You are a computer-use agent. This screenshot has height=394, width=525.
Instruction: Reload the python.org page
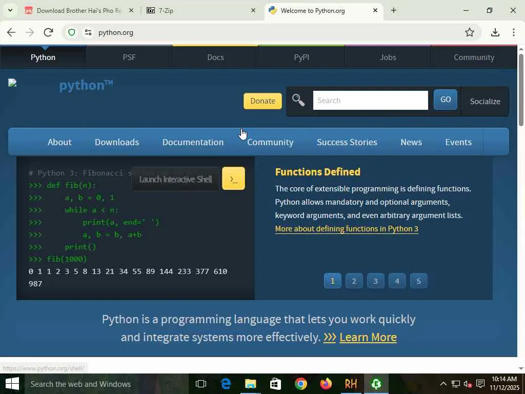48,32
